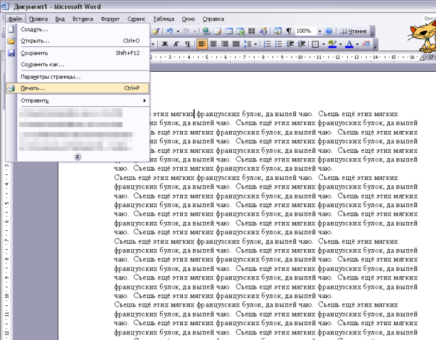
Task: Choose Сохранить как... menu entry
Action: click(42, 64)
